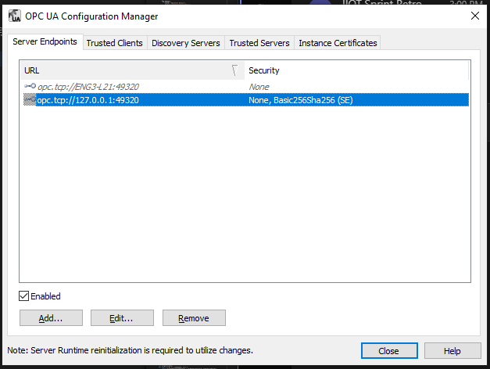Image resolution: width=490 pixels, height=369 pixels.
Task: Click the 'None, Basic256Sha256 (SE)' security cell
Action: pos(301,100)
